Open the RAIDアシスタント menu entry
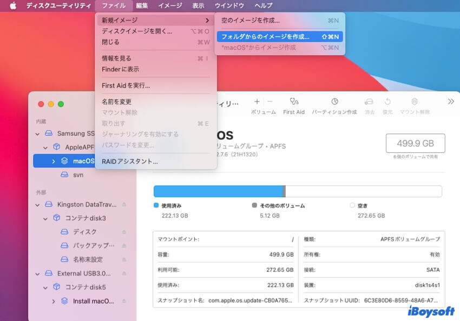The image size is (460, 321). tap(130, 161)
